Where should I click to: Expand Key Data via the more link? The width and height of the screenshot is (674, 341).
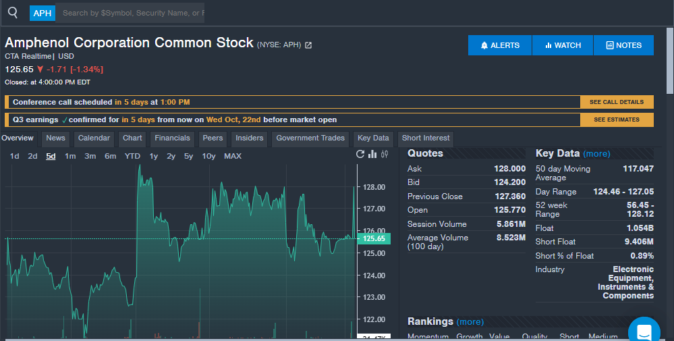[596, 154]
